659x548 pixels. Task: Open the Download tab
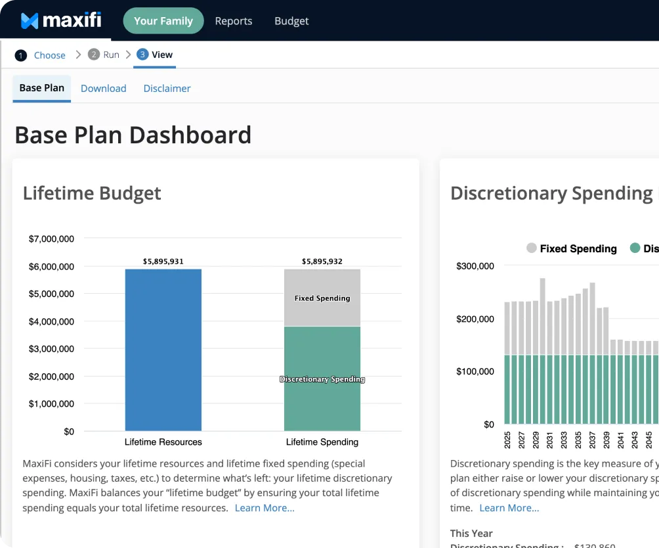104,88
